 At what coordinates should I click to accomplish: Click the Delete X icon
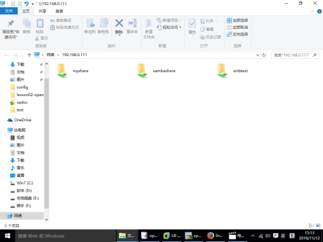click(x=119, y=23)
